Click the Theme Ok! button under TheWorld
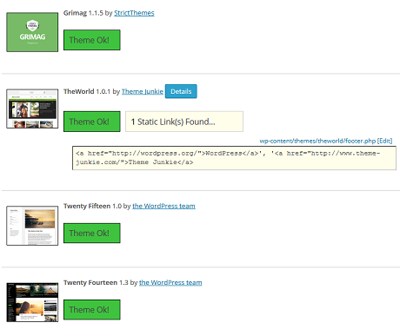The height and width of the screenshot is (336, 400). pos(92,122)
